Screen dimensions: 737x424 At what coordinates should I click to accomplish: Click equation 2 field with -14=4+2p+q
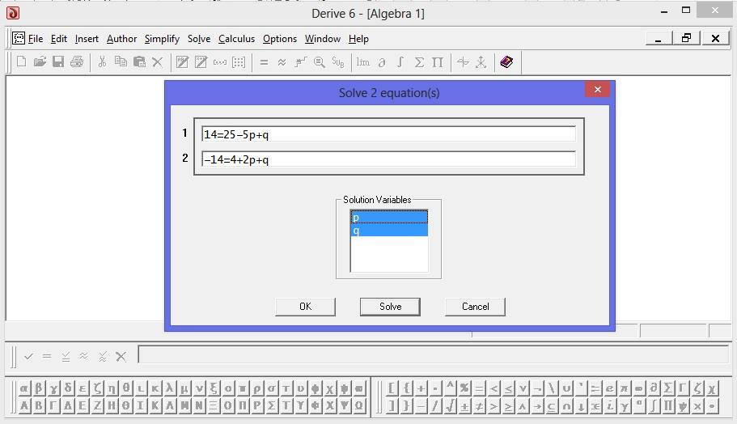388,159
